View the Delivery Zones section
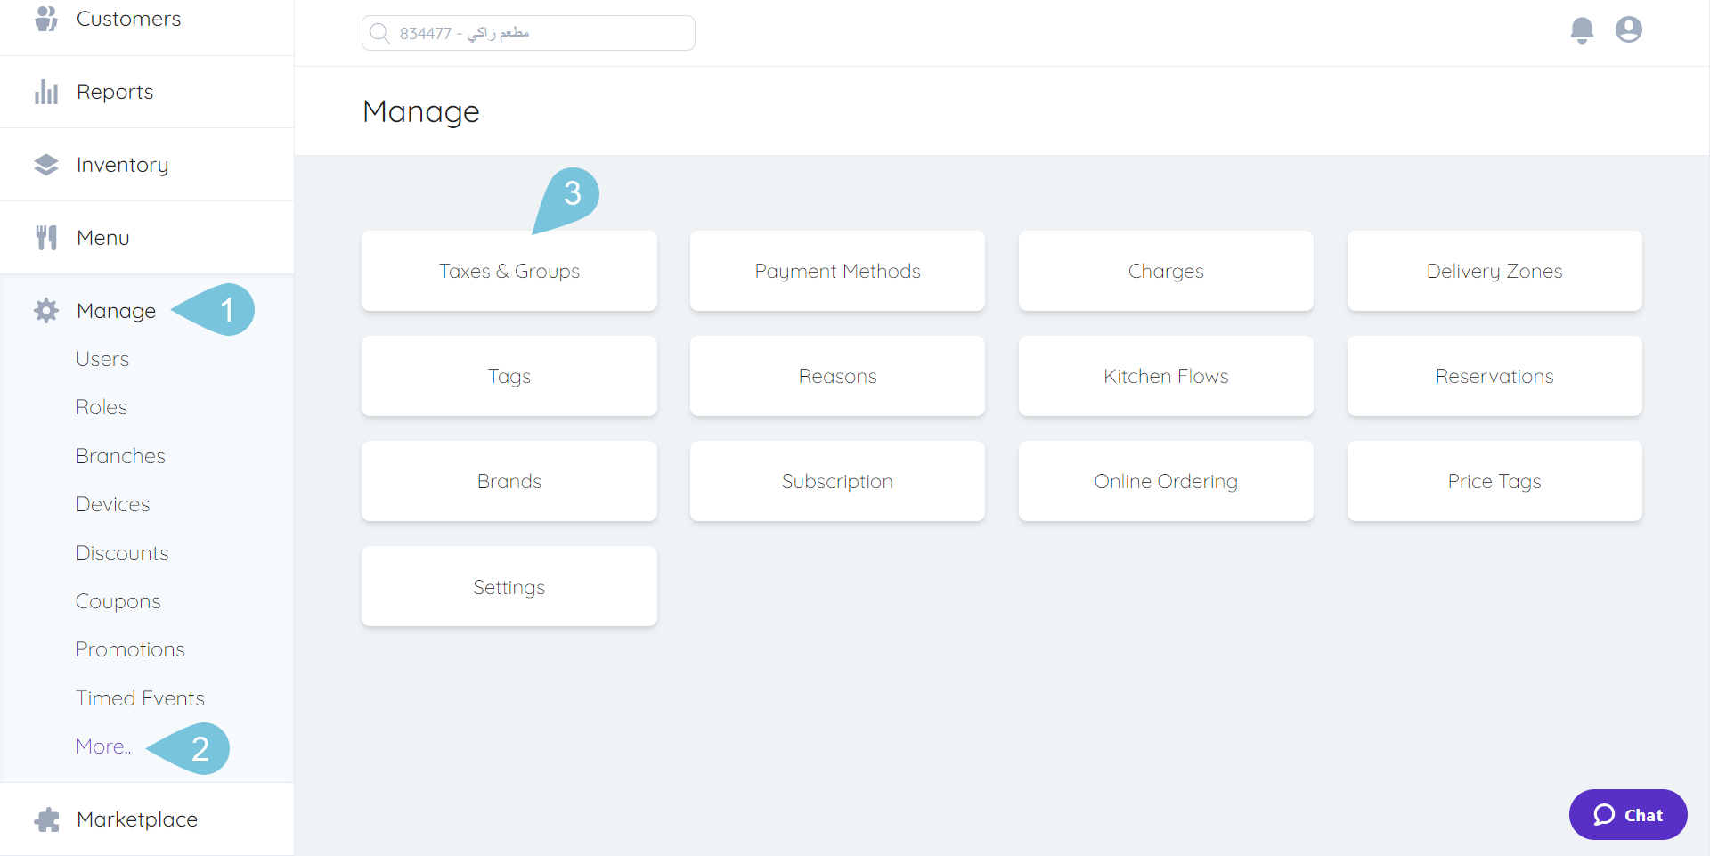 point(1494,271)
